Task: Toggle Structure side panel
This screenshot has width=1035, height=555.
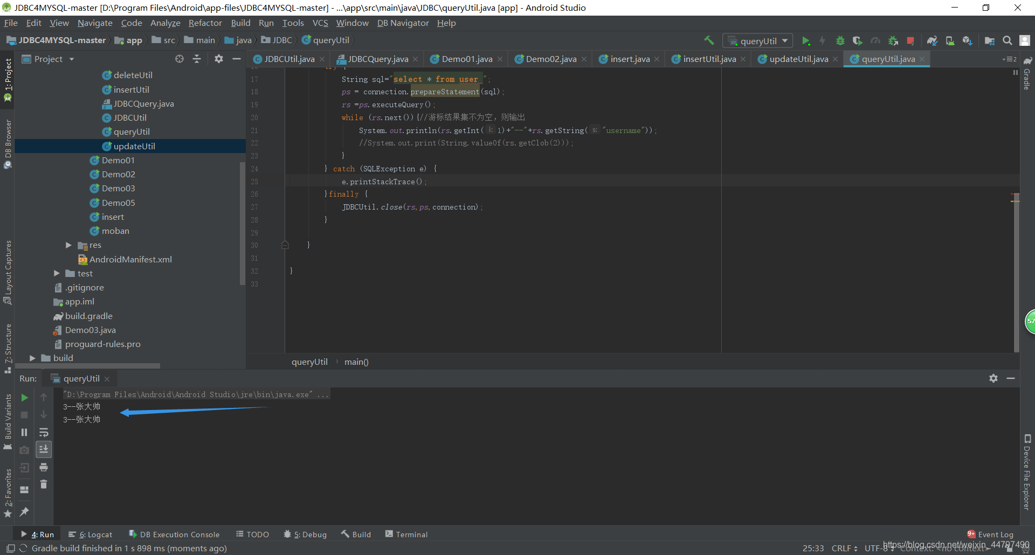Action: tap(8, 349)
